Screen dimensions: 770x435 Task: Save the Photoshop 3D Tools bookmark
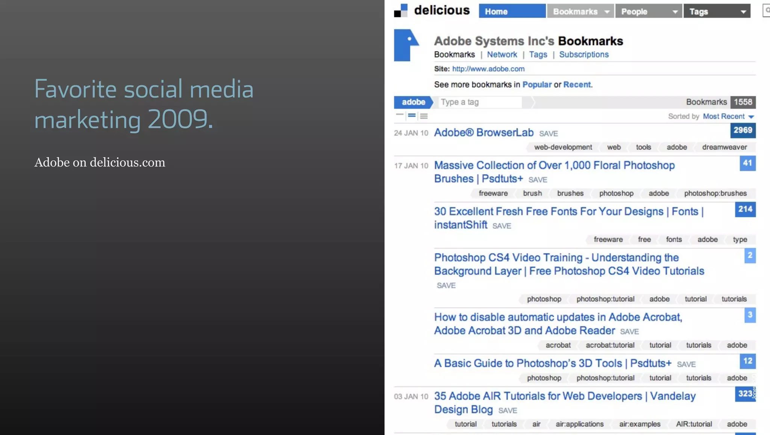coord(686,364)
